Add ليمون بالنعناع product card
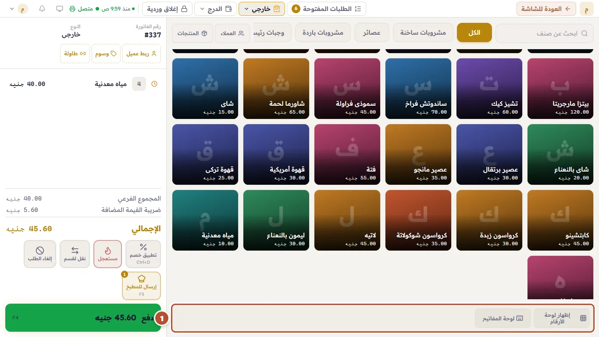This screenshot has height=337, width=599. [276, 220]
